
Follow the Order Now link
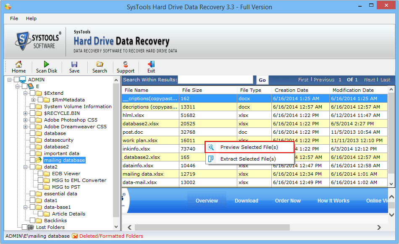pos(288,201)
